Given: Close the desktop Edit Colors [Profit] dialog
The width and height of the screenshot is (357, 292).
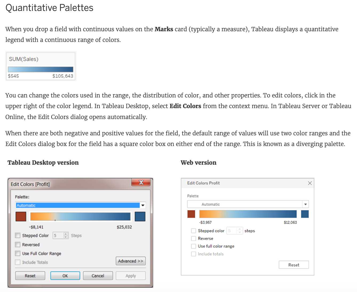Looking at the screenshot, I should tap(141, 183).
